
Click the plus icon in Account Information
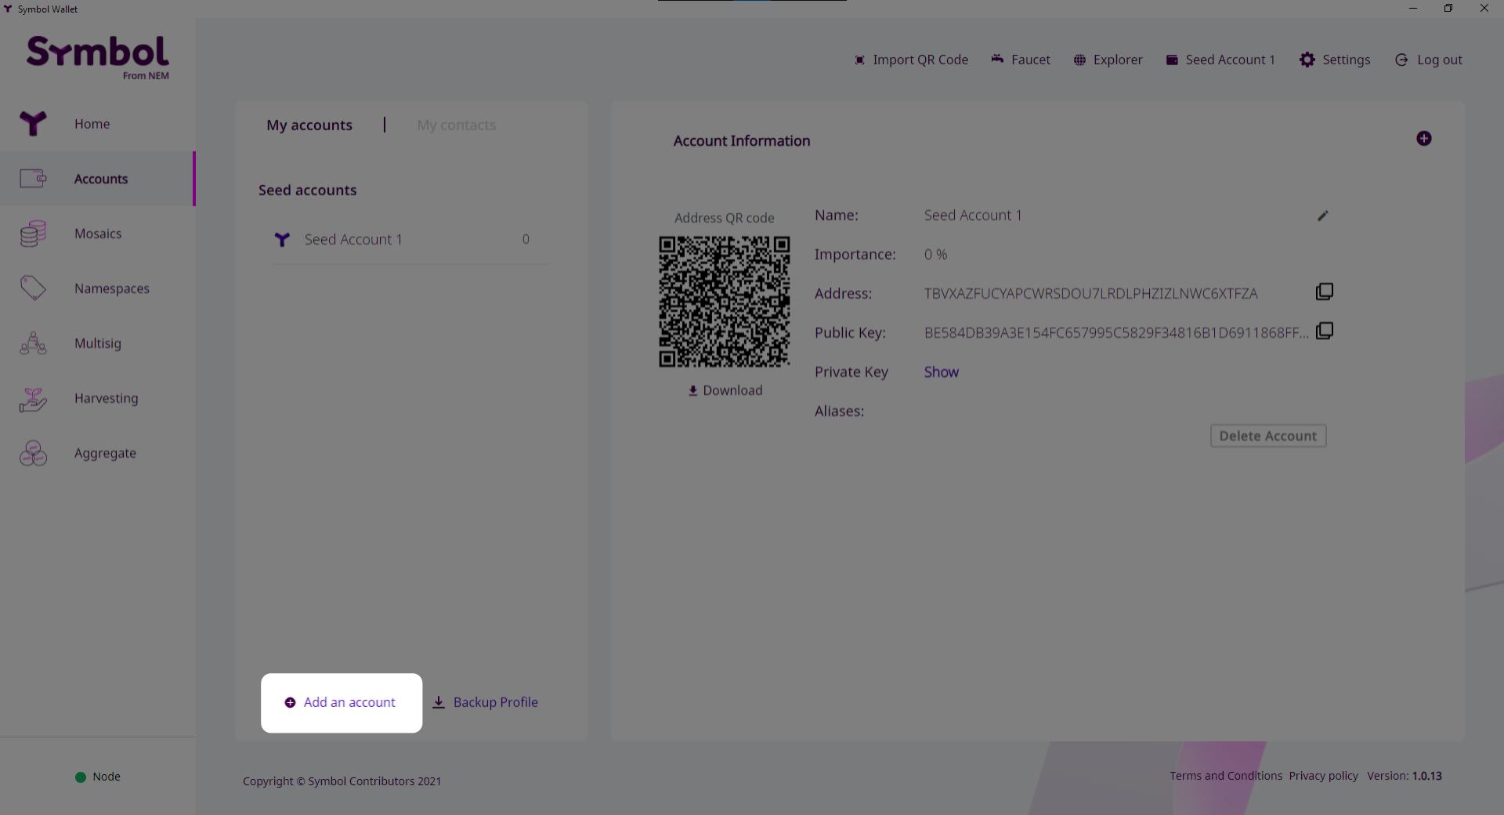(1423, 139)
